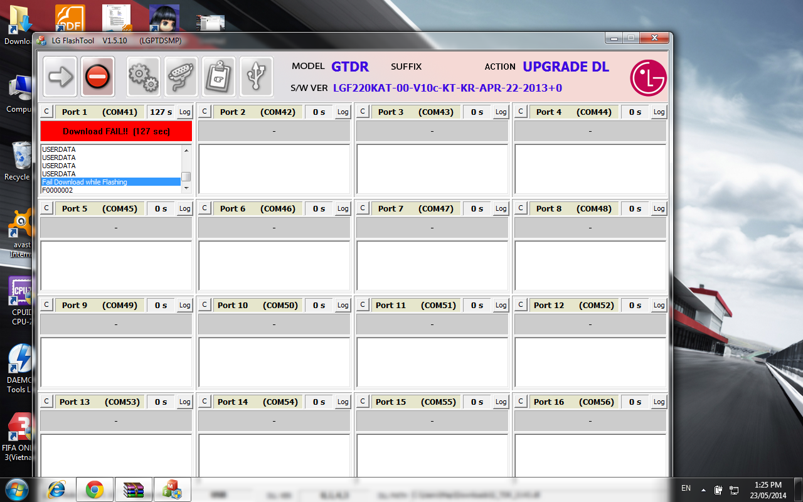Click the GTDR model value
This screenshot has width=803, height=502.
pyautogui.click(x=350, y=67)
